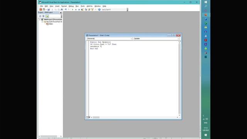Click the Toolbox toolbar icon
247x139 pixels.
tap(95, 10)
